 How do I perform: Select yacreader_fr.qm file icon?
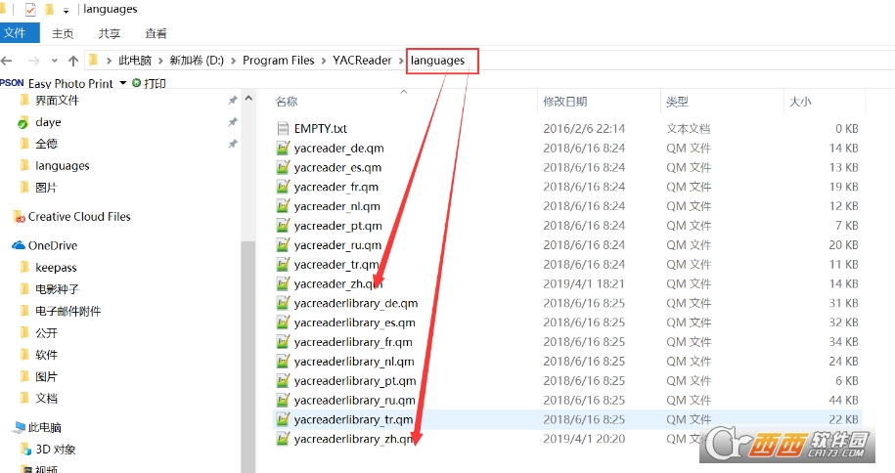tap(283, 187)
